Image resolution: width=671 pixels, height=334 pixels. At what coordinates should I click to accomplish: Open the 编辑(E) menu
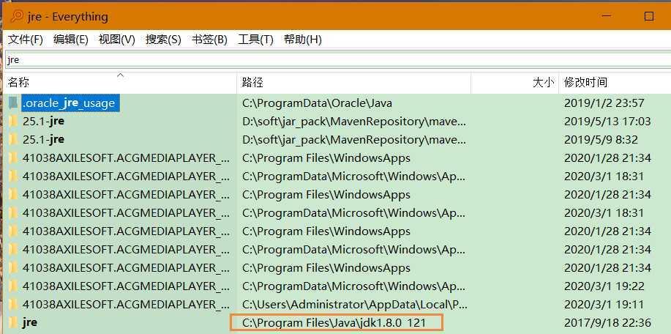tap(70, 40)
